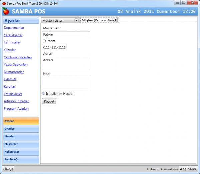Open the Müşteriler section
200x174 pixels.
coord(21,144)
